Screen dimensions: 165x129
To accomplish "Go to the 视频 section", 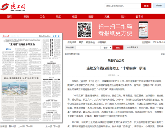I will 91,17.
